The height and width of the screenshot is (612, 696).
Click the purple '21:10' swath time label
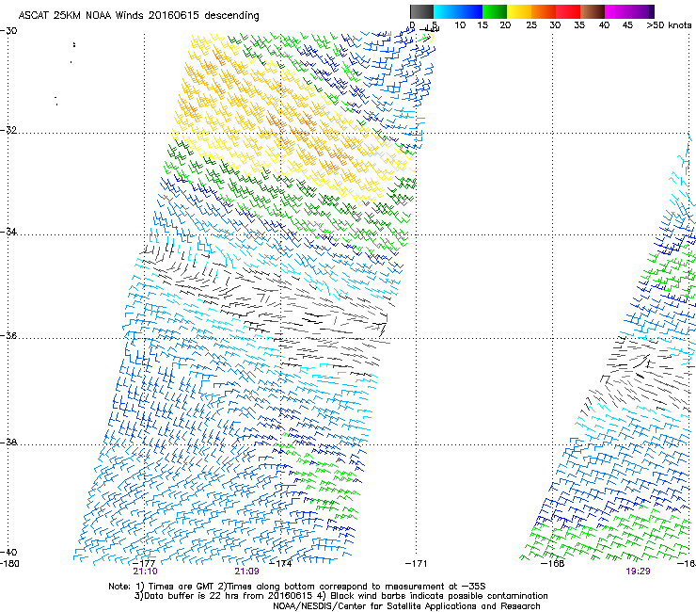(x=145, y=572)
